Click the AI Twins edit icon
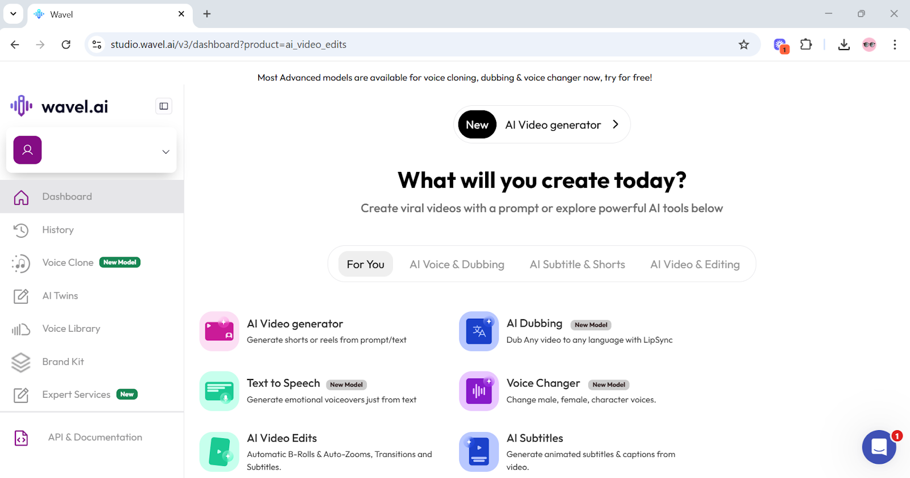The width and height of the screenshot is (910, 478). click(x=21, y=296)
